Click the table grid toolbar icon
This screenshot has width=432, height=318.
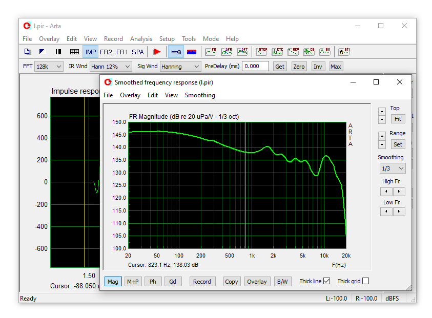point(74,52)
